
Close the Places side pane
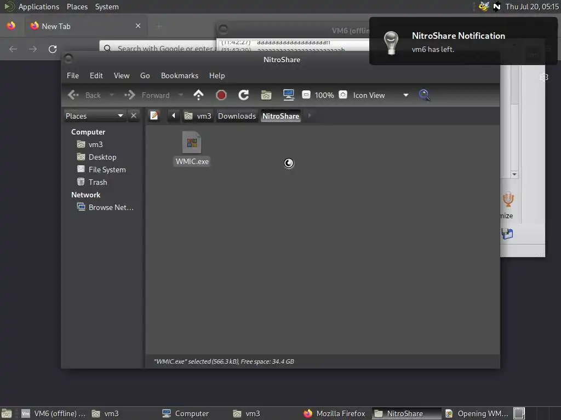pyautogui.click(x=134, y=116)
